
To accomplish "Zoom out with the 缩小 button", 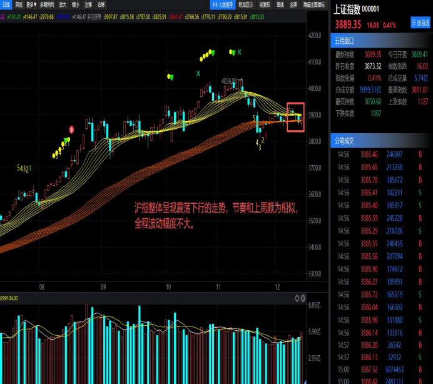I will tap(75, 5).
